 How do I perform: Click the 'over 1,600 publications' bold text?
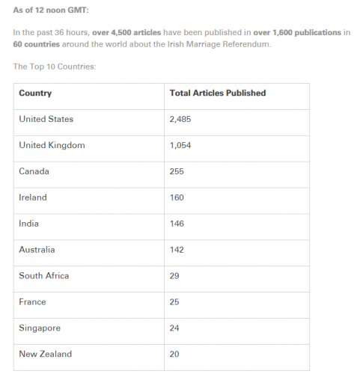click(297, 32)
